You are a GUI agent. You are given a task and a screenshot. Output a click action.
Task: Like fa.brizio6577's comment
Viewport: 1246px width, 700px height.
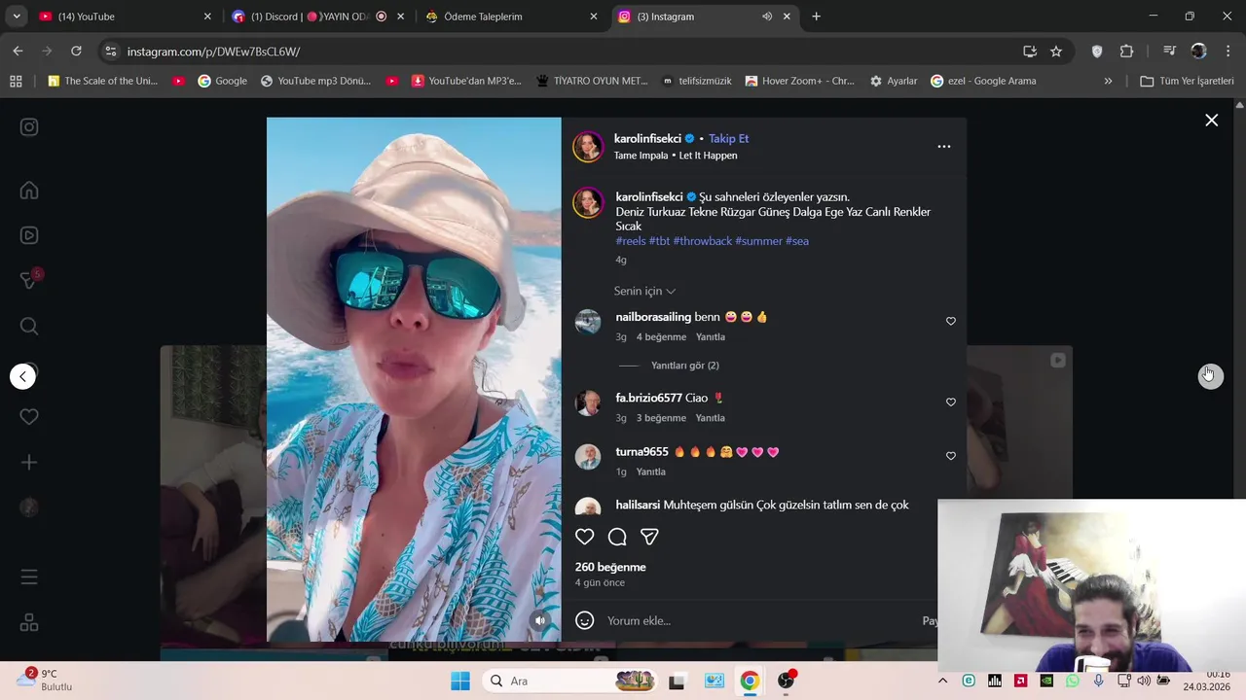point(951,402)
